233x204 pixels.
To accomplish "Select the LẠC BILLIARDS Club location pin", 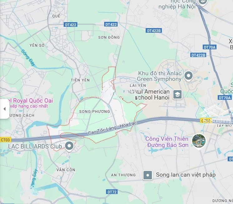I will (x=69, y=146).
